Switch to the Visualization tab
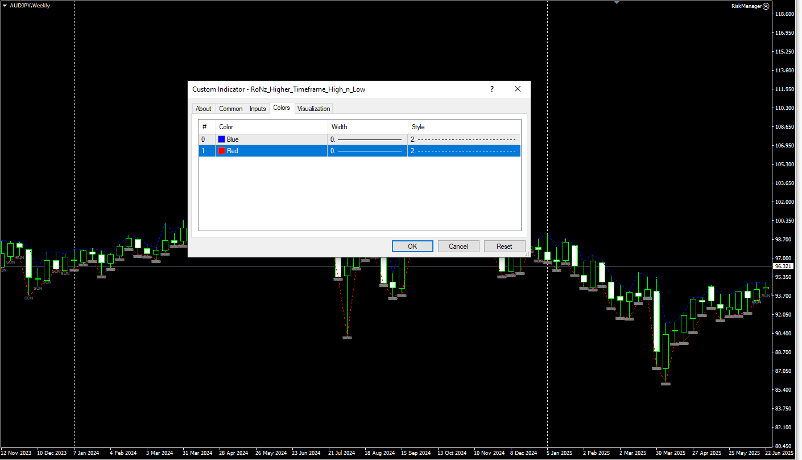 [313, 108]
